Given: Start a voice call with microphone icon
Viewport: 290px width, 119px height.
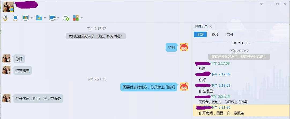Looking at the screenshot, I should [x=6, y=18].
